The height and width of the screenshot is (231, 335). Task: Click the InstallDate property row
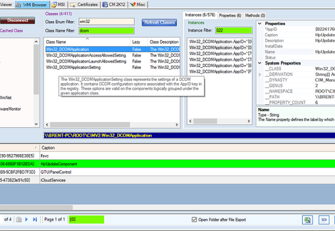[x=299, y=46]
